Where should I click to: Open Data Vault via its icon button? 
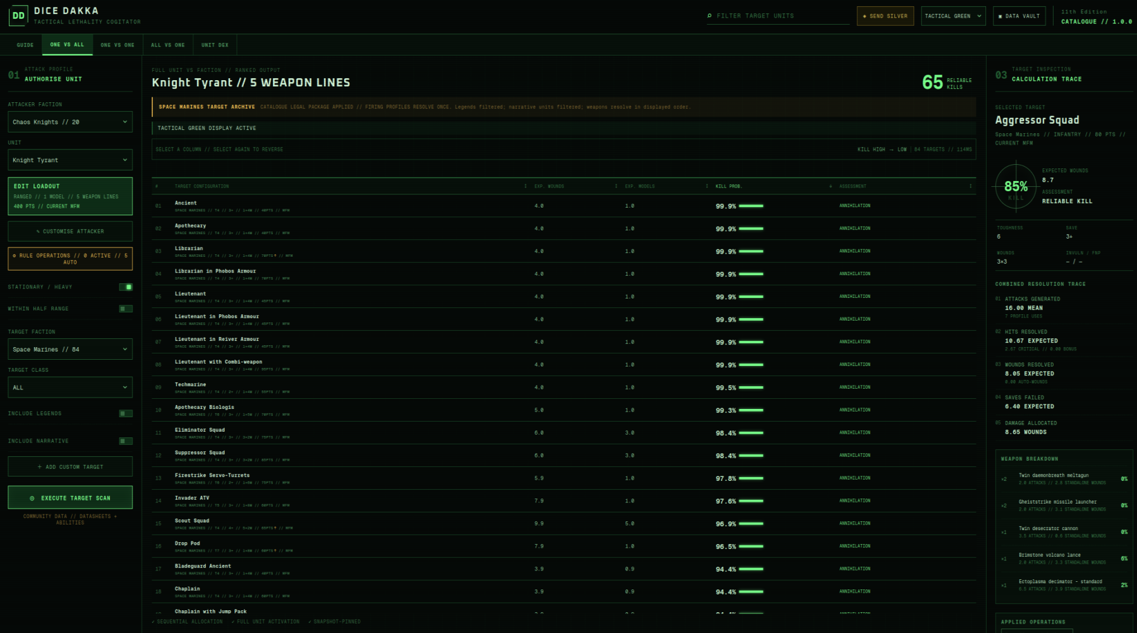point(1019,16)
